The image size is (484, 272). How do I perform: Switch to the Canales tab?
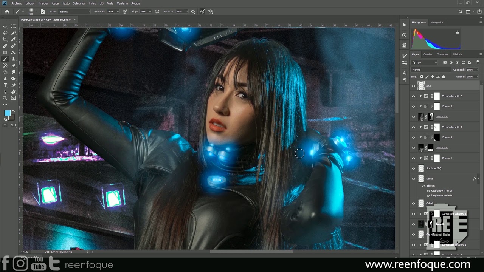point(428,54)
